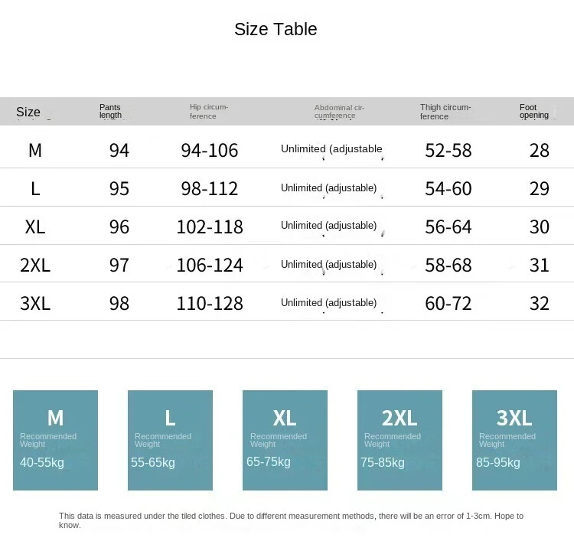Click the M size row label
The image size is (574, 554).
tap(35, 150)
